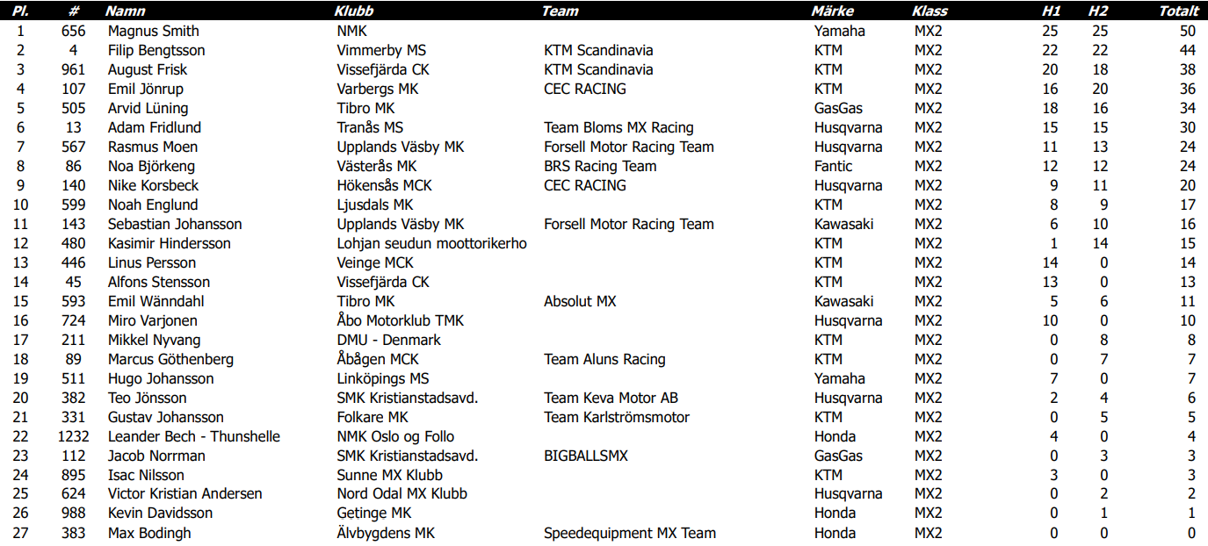Click BIGBALLSMX team entry
The width and height of the screenshot is (1208, 546).
[586, 456]
